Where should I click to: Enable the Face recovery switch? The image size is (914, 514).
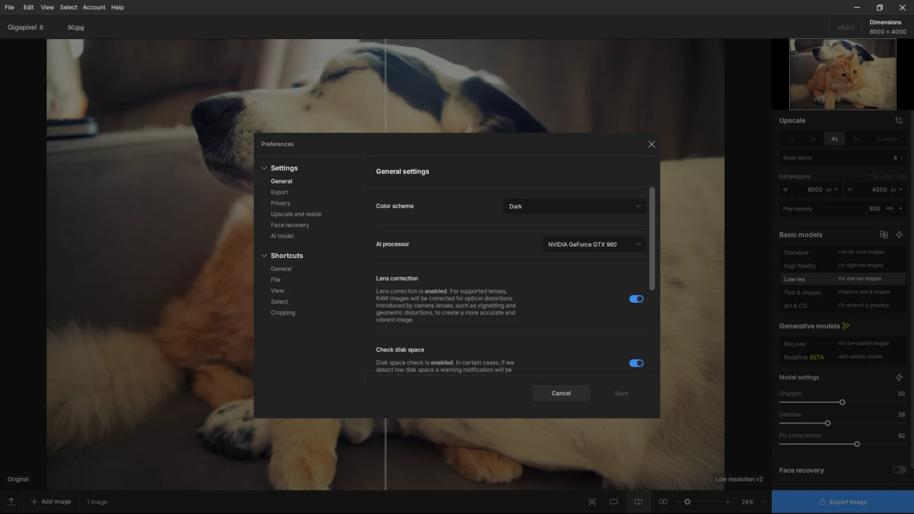[x=899, y=470]
